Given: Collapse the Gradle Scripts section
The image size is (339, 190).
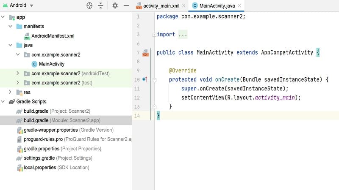Looking at the screenshot, I should (x=4, y=102).
